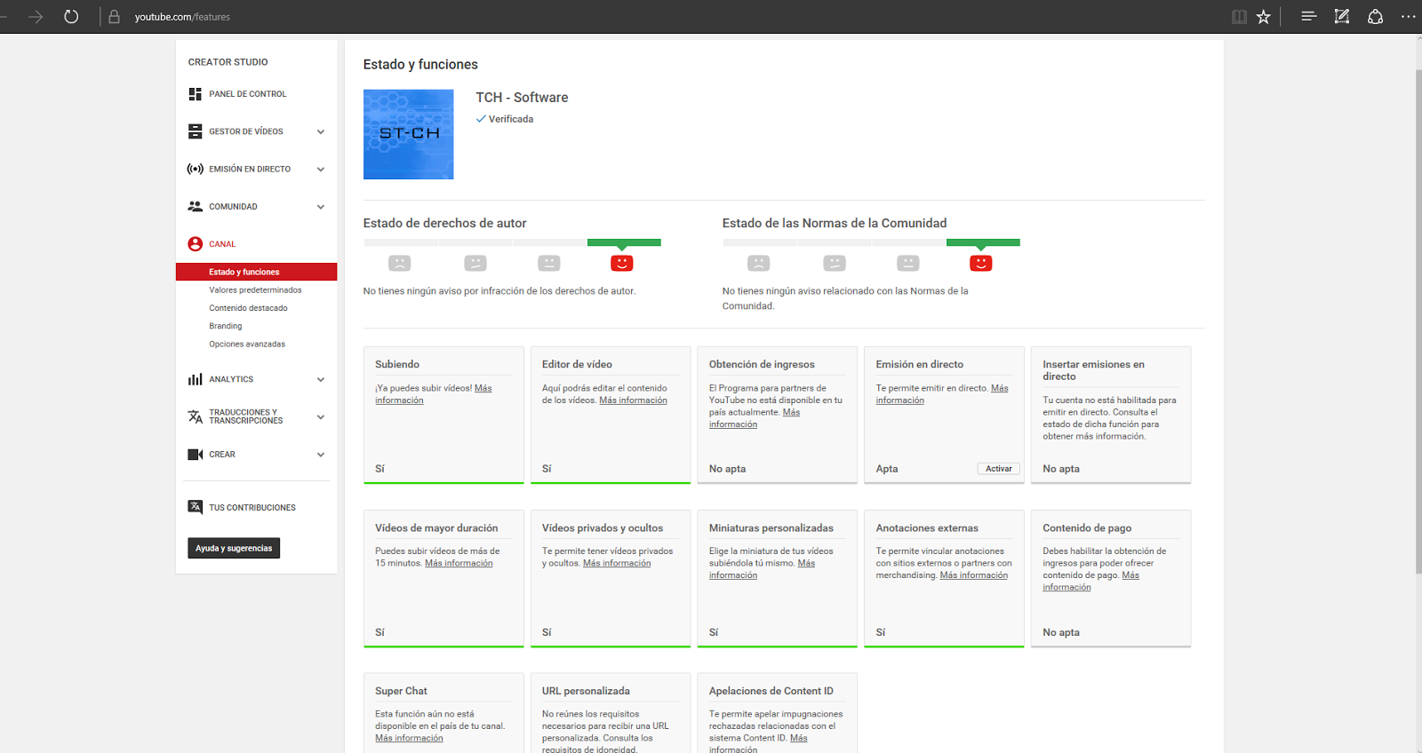Open Más información in Vídeos de mayor duración

tap(459, 563)
